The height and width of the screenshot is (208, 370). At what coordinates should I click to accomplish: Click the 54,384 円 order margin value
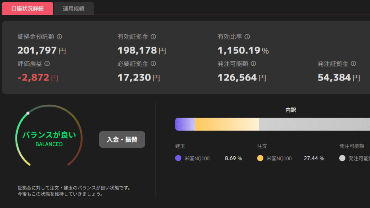(x=339, y=78)
